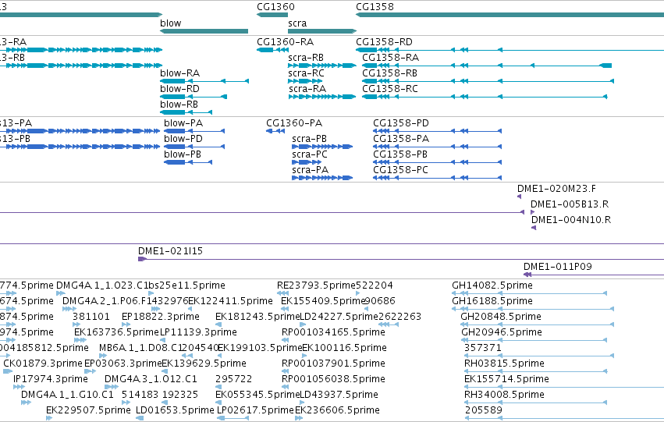This screenshot has width=664, height=422.
Task: Select protein scra-PC label
Action: pos(310,154)
